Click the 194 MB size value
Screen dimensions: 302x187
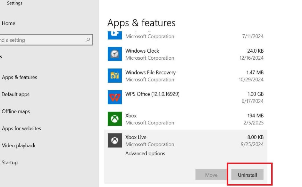coord(255,116)
